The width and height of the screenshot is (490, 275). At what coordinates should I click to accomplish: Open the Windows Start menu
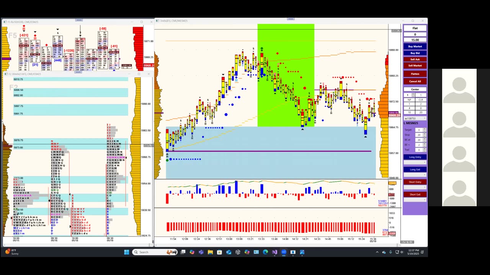point(127,252)
